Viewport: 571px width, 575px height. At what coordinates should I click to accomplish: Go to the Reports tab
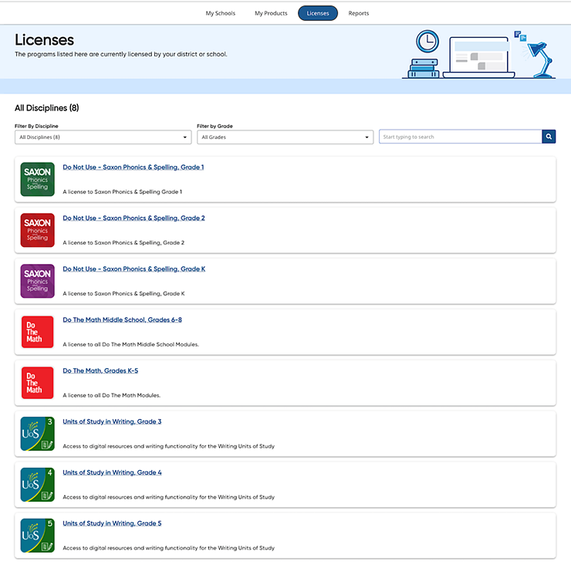click(x=359, y=13)
